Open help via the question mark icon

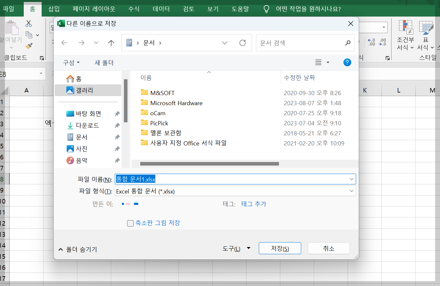(x=347, y=62)
